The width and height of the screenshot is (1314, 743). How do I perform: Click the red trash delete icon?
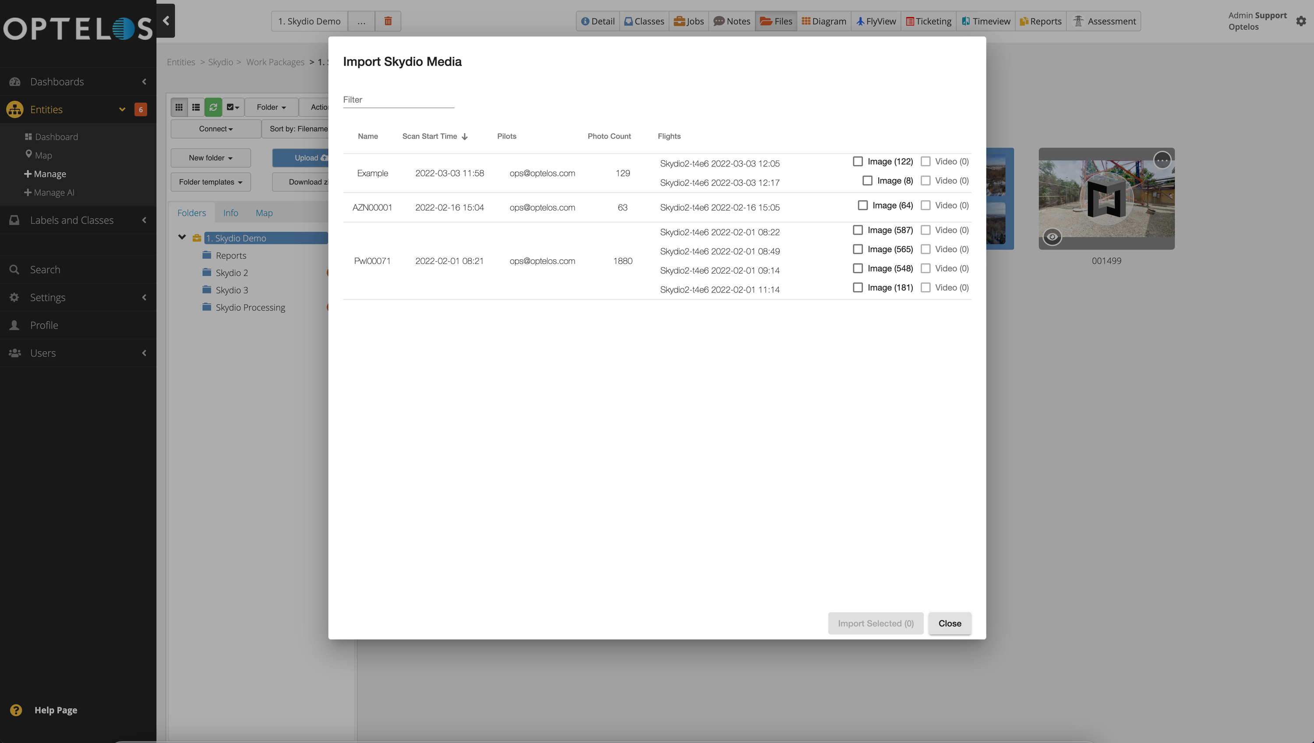[x=388, y=21]
